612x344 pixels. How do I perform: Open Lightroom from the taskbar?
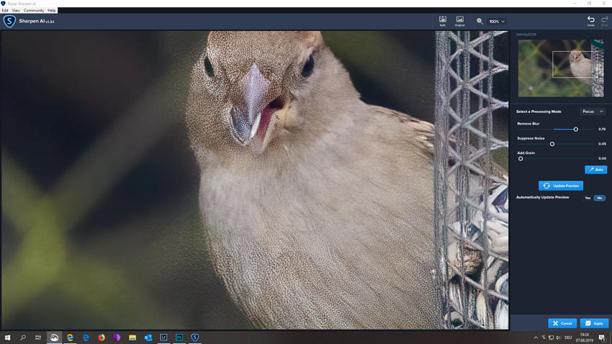click(x=163, y=337)
